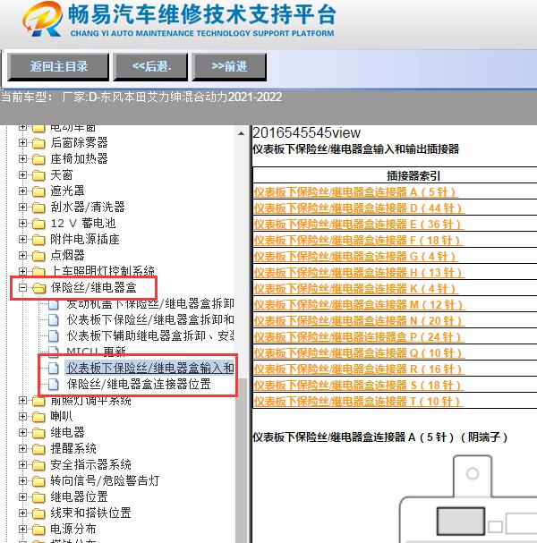Open connector N (20 针) link
The image size is (537, 543).
[359, 320]
